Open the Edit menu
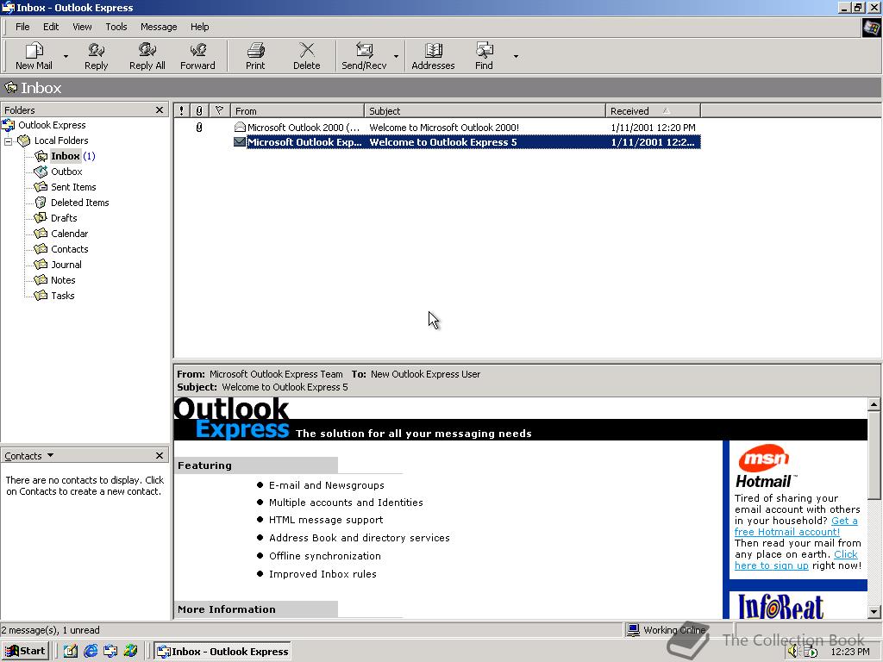The width and height of the screenshot is (883, 662). point(51,27)
